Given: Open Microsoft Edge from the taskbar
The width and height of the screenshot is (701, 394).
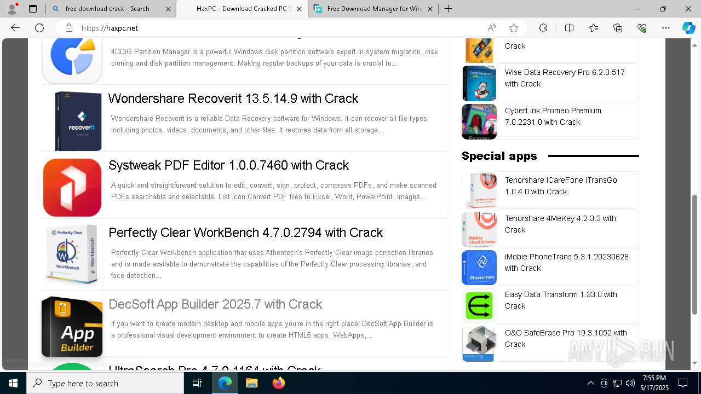Looking at the screenshot, I should (x=225, y=383).
